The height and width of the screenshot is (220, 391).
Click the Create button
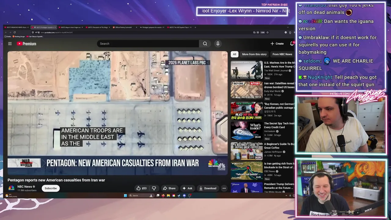point(277,44)
